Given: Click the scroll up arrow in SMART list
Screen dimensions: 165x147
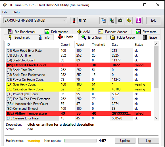Looking at the screenshot, I should click(x=156, y=44).
